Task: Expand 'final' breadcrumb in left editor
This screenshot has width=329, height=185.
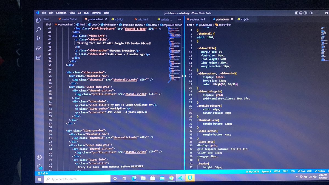Action: point(49,25)
